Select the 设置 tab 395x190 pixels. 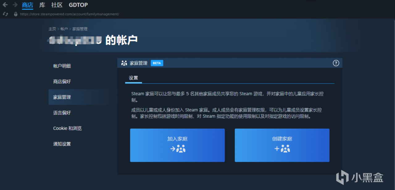[x=133, y=78]
